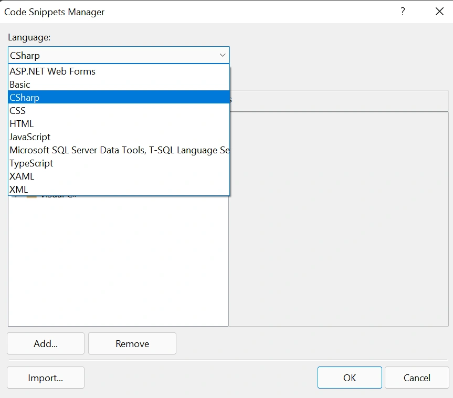Image resolution: width=453 pixels, height=398 pixels.
Task: Close the Code Snippets Manager dialog
Action: pos(439,12)
